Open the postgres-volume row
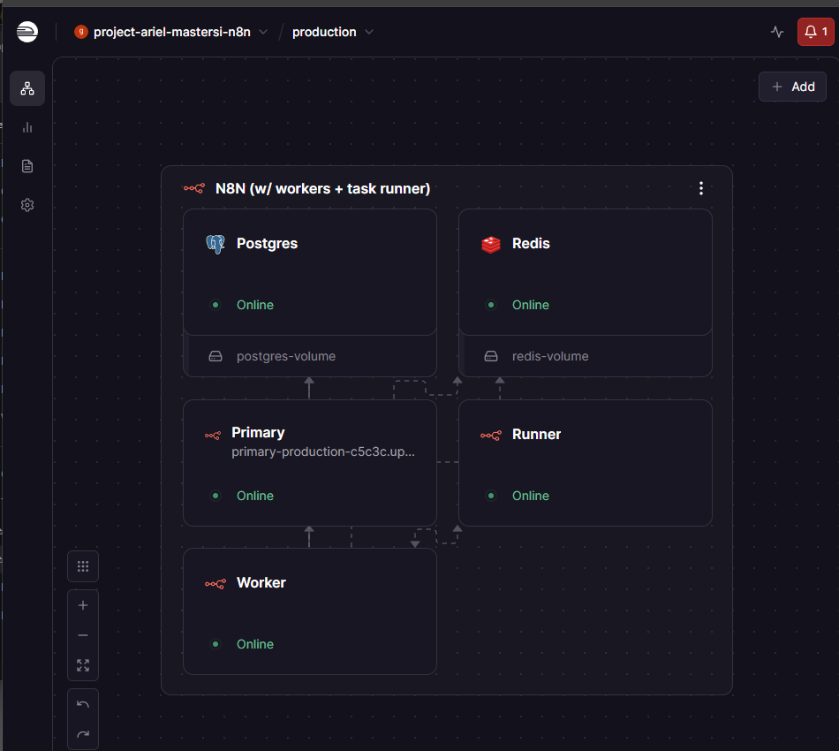The image size is (839, 751). 310,356
